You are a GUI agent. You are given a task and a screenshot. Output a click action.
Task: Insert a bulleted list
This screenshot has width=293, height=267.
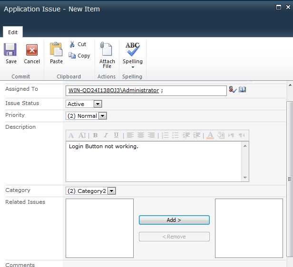(175, 135)
